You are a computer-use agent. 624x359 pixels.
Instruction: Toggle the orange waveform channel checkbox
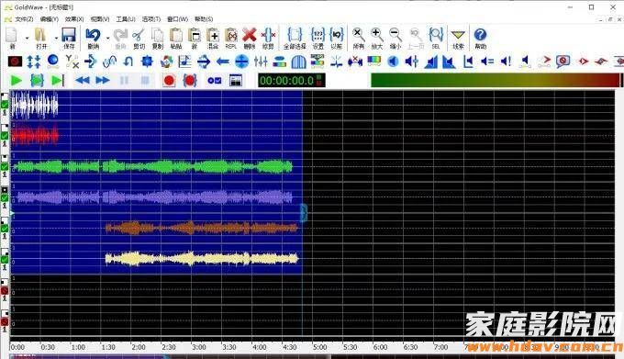(x=5, y=229)
